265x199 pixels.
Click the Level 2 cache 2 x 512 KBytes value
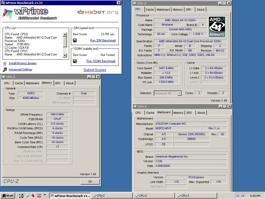coord(214,77)
